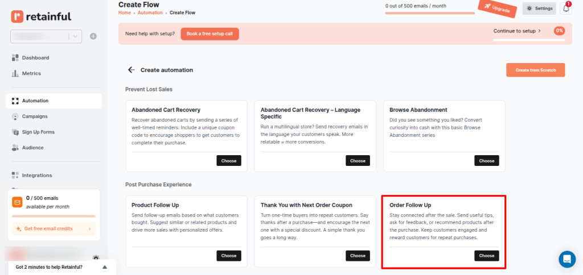583x275 pixels.
Task: Click Post Purchase Experience section heading
Action: (158, 185)
